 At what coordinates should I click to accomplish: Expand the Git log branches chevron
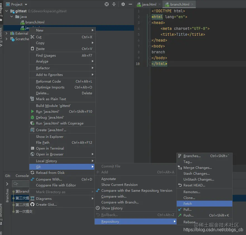click(7, 184)
